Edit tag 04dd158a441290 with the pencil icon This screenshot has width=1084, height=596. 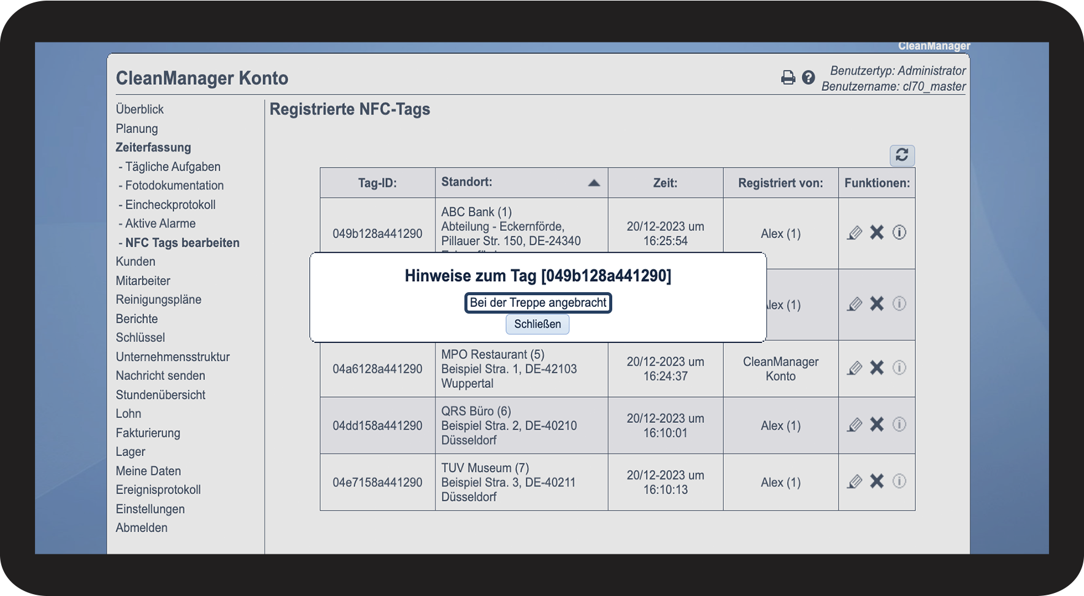click(855, 425)
